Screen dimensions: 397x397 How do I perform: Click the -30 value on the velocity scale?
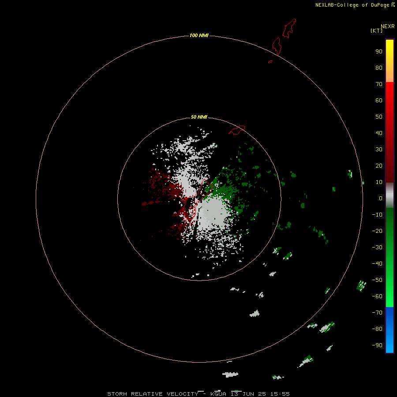pyautogui.click(x=377, y=247)
